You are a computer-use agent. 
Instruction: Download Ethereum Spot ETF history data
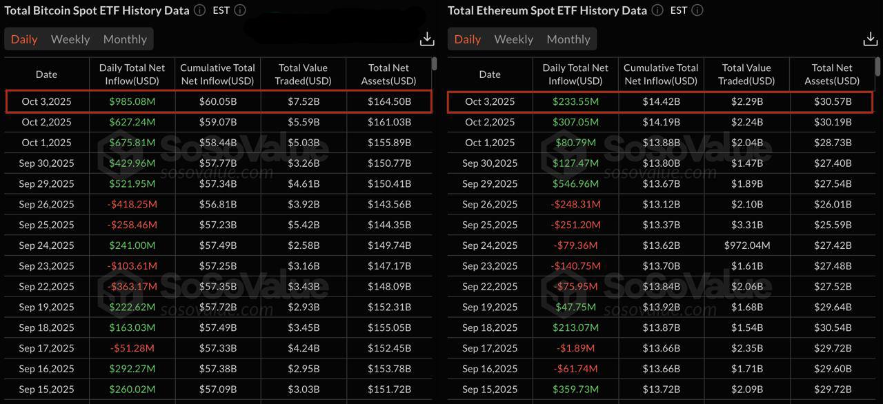871,39
